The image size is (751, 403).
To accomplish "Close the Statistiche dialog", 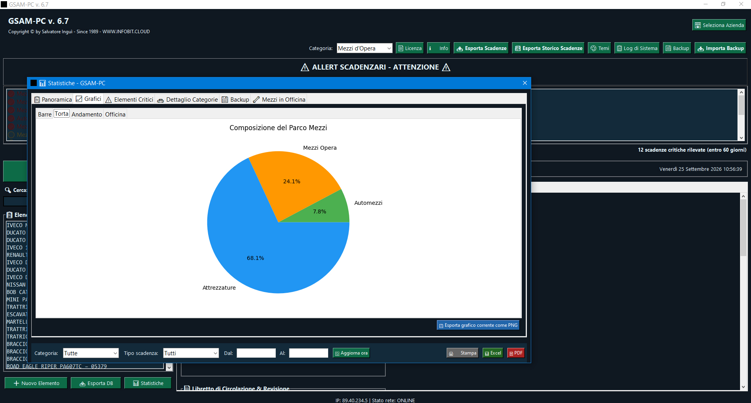I will (525, 83).
